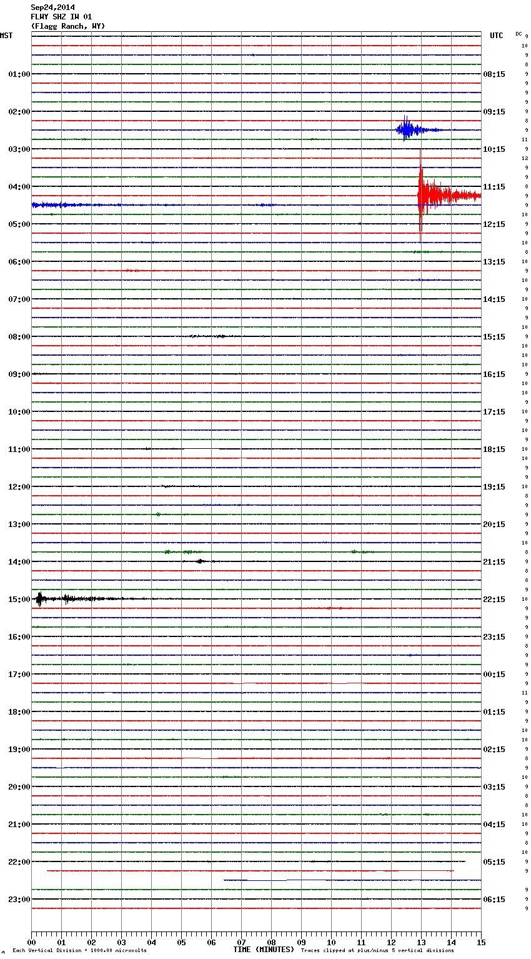Select the 03:00 MST time label

19,149
